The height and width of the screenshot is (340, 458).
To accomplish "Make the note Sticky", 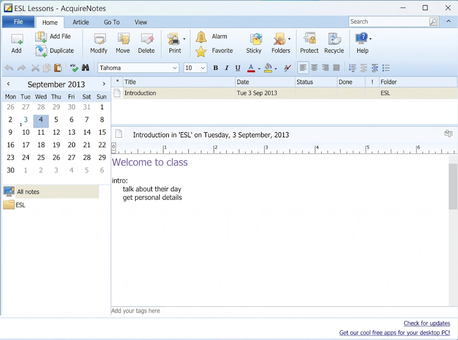I will pos(254,44).
